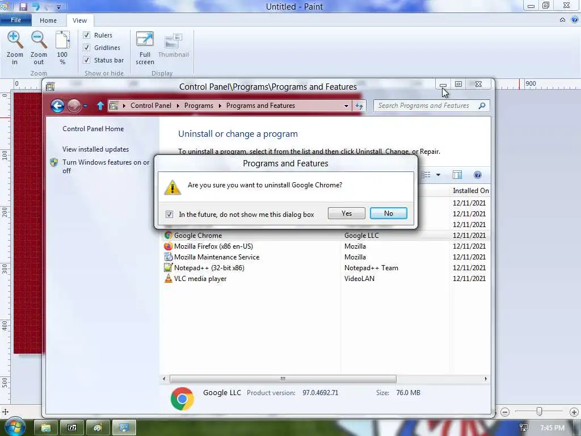Expand the address bar history dropdown

click(x=346, y=106)
